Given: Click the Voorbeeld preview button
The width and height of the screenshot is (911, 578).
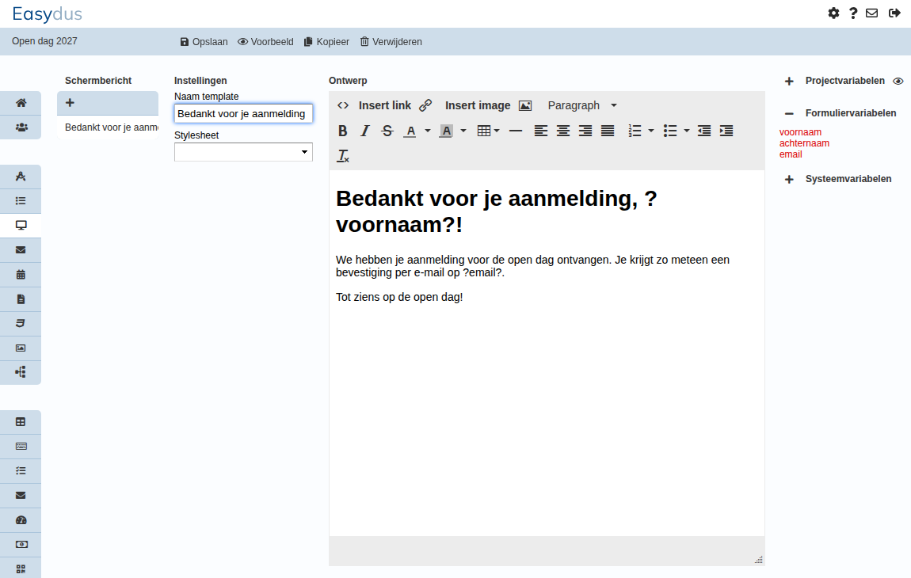Looking at the screenshot, I should coord(265,42).
